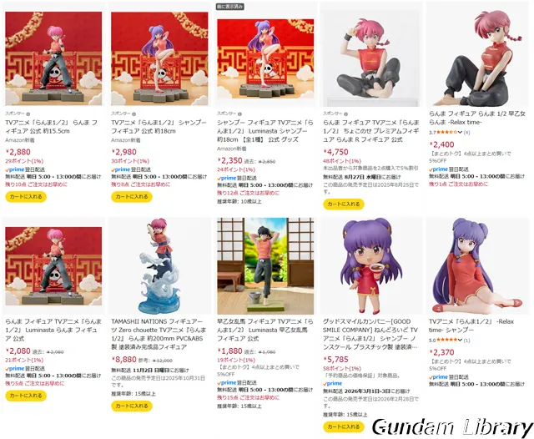The image size is (534, 439).
Task: Click sponsor info icon on ¥2,980 Shampoo listing
Action: pos(133,114)
